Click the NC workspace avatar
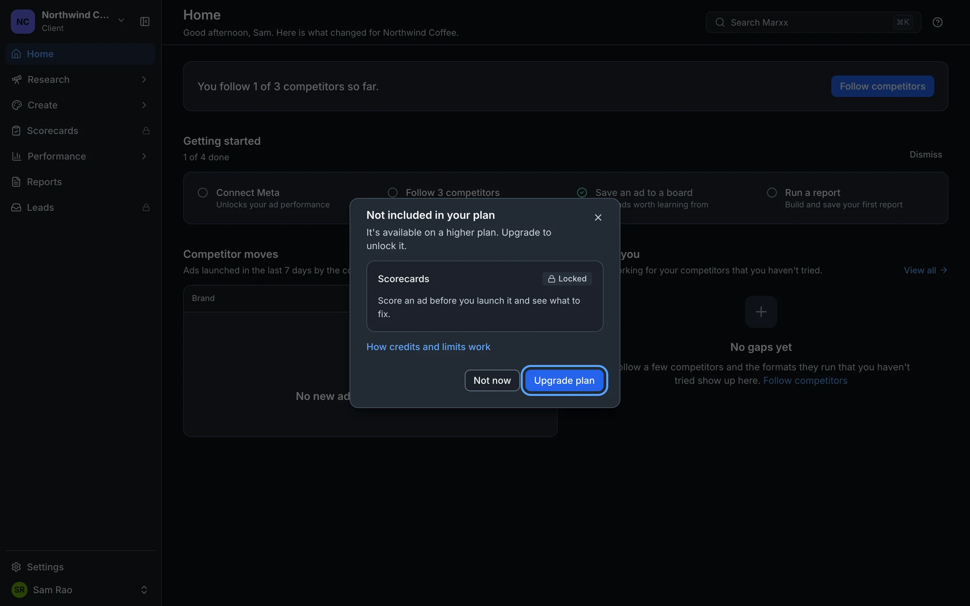This screenshot has width=970, height=606. (x=23, y=21)
